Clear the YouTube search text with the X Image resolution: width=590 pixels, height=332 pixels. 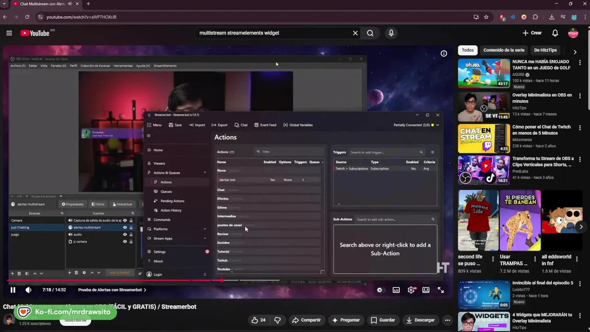click(355, 33)
